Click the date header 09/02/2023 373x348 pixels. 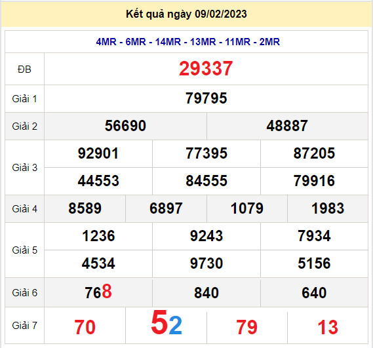(221, 14)
